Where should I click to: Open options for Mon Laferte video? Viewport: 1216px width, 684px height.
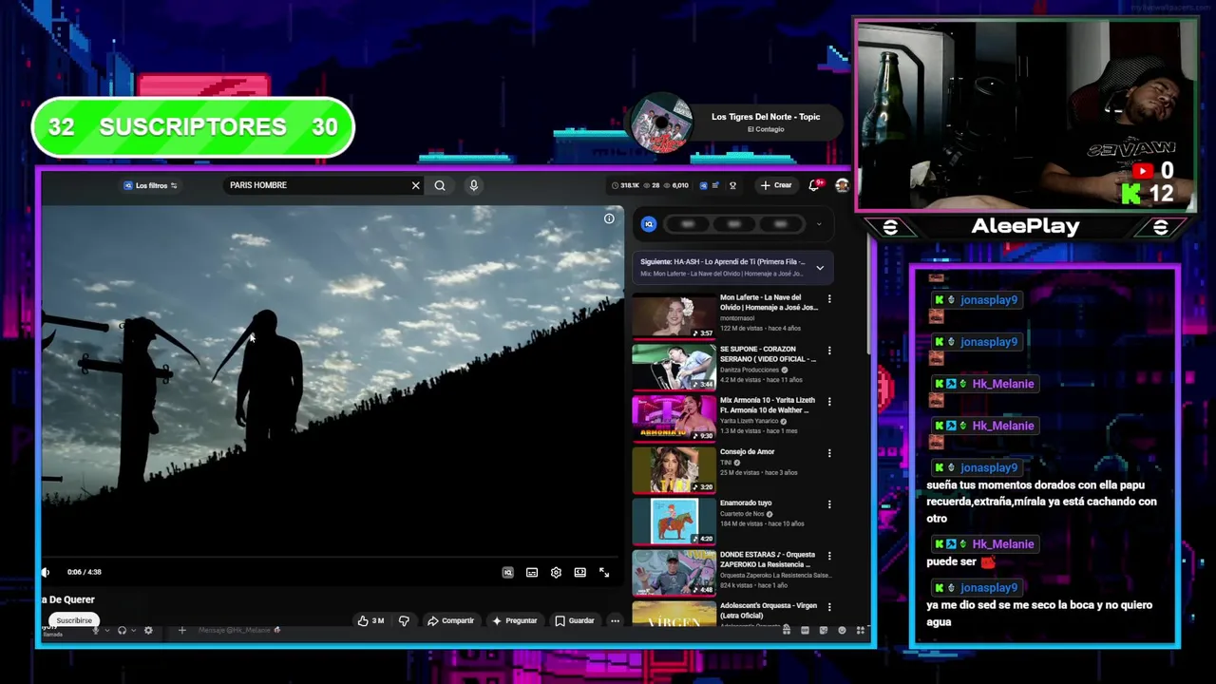(829, 299)
